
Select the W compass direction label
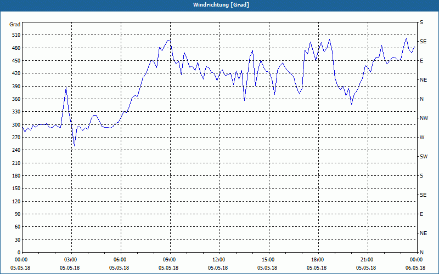coord(422,138)
